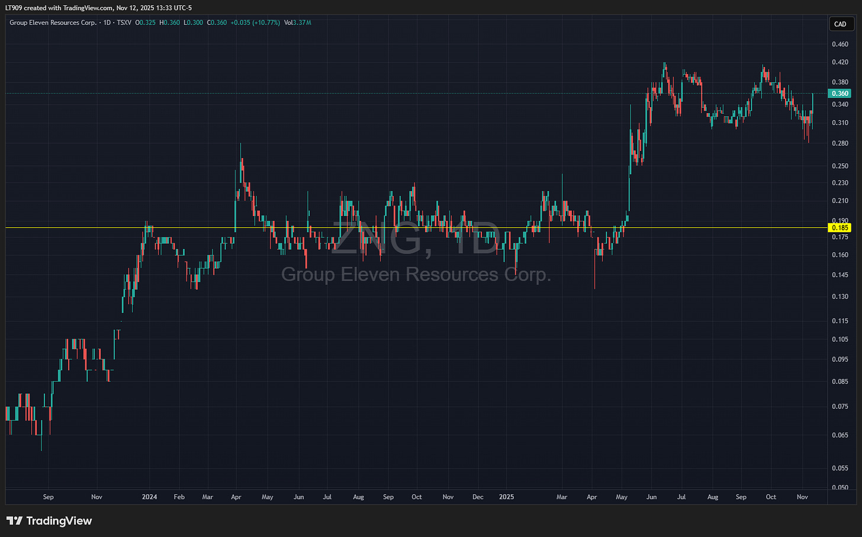The width and height of the screenshot is (862, 537).
Task: Click the 0.145 price axis label
Action: coord(840,275)
